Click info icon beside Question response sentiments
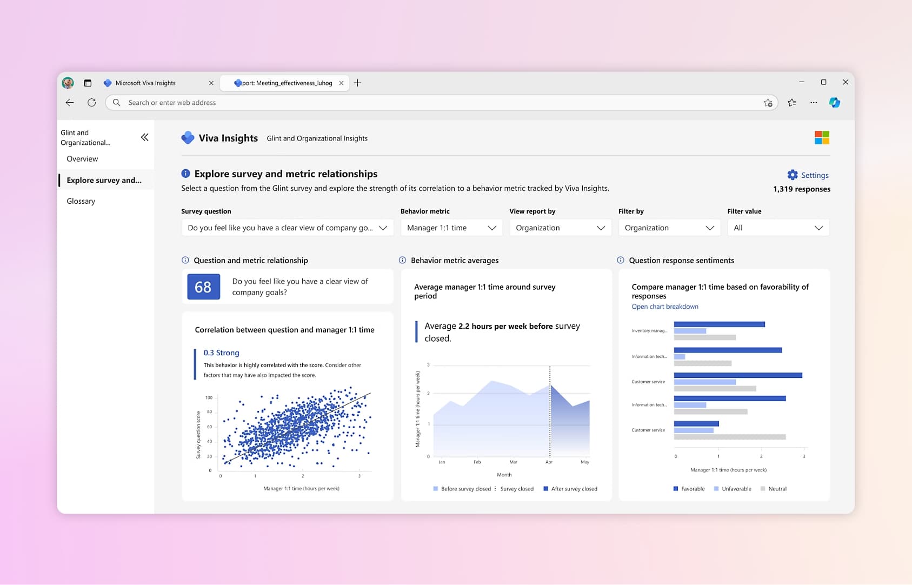Screen dimensions: 912x585 click(x=621, y=260)
